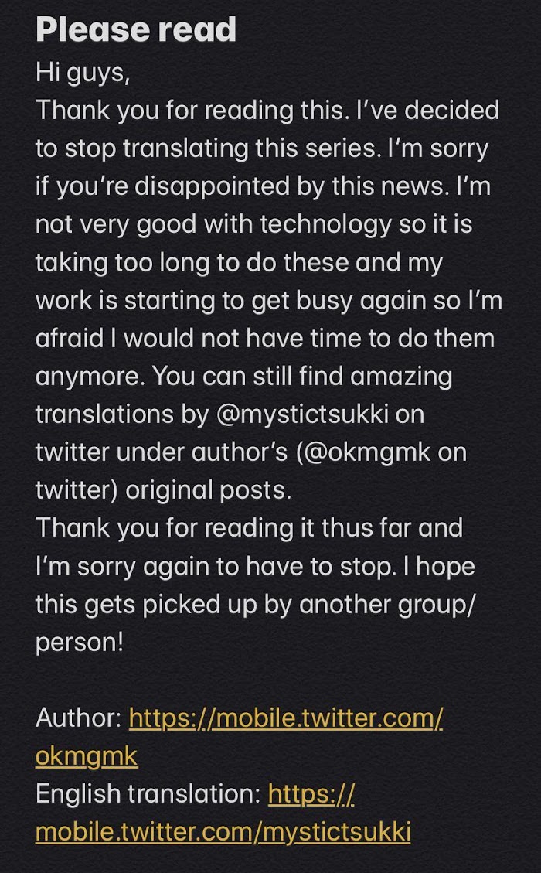Open the English translation https:// link
This screenshot has width=541, height=873.
[x=311, y=794]
